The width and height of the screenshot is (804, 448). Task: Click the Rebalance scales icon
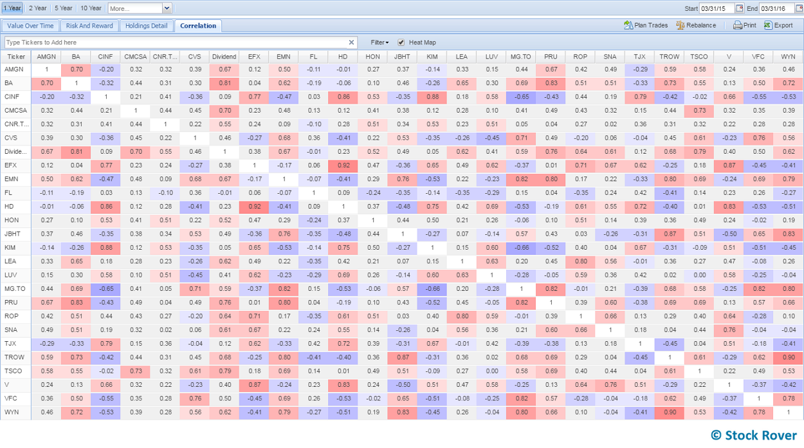coord(681,25)
